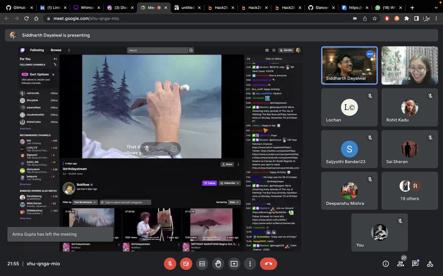
Task: Open a new browser tab
Action: 412,7
